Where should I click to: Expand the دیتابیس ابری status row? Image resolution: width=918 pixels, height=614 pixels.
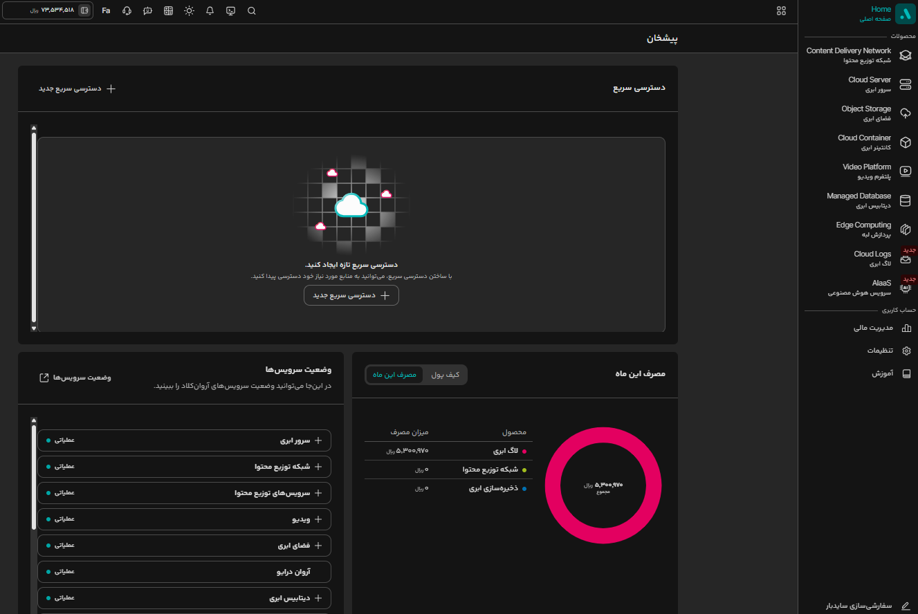coord(184,598)
